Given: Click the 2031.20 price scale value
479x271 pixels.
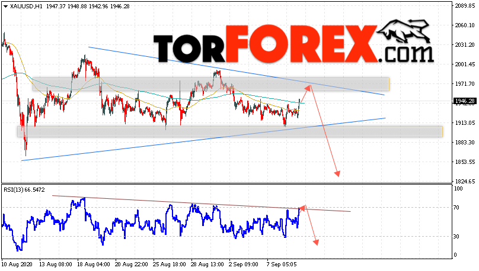Looking at the screenshot, I should point(465,45).
